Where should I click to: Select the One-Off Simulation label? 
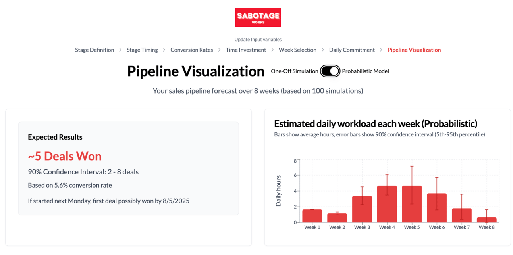point(294,71)
